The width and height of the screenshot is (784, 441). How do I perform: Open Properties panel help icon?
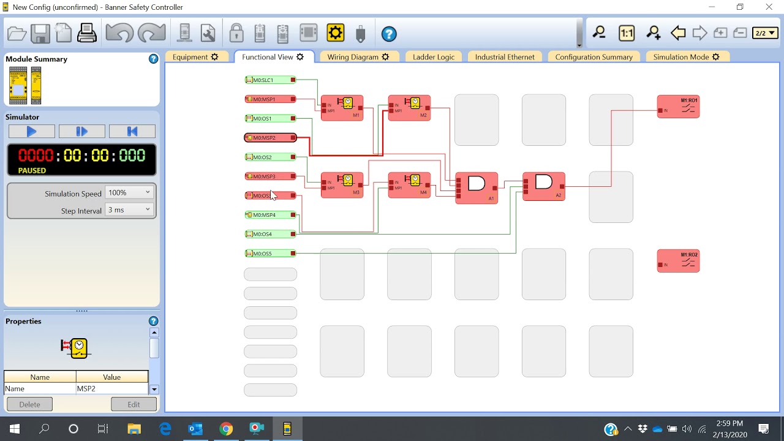[153, 321]
